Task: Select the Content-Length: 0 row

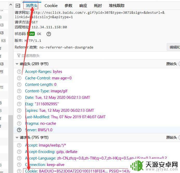Action: coord(97,85)
